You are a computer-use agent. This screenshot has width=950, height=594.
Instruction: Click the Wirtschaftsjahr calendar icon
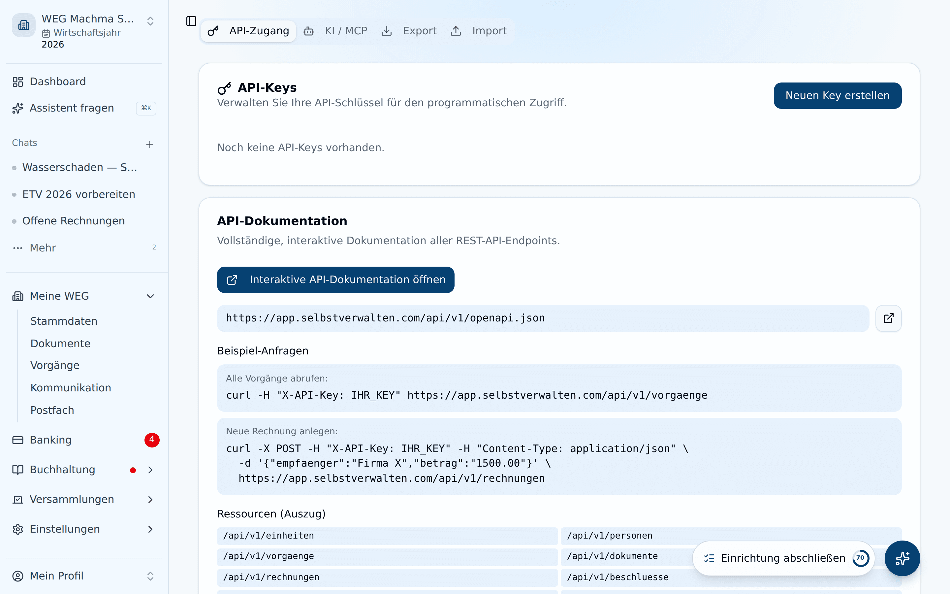46,33
